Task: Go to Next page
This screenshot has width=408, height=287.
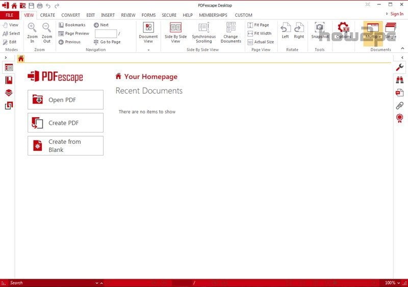Action: click(x=101, y=25)
